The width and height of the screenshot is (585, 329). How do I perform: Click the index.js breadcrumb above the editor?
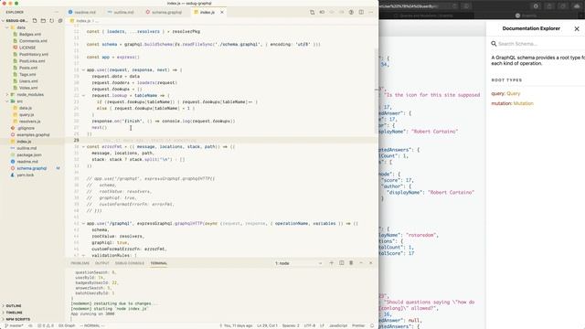[x=83, y=21]
